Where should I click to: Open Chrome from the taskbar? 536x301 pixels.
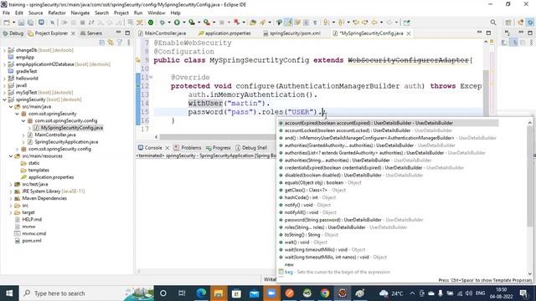(325, 293)
